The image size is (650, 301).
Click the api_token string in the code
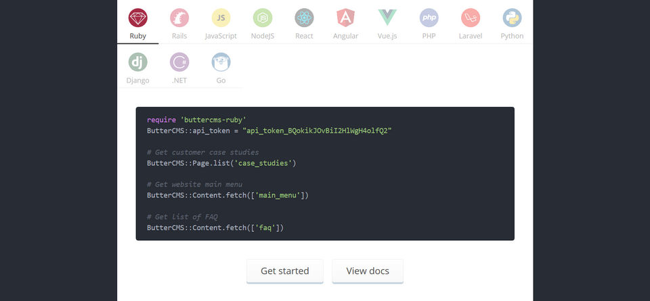(317, 131)
